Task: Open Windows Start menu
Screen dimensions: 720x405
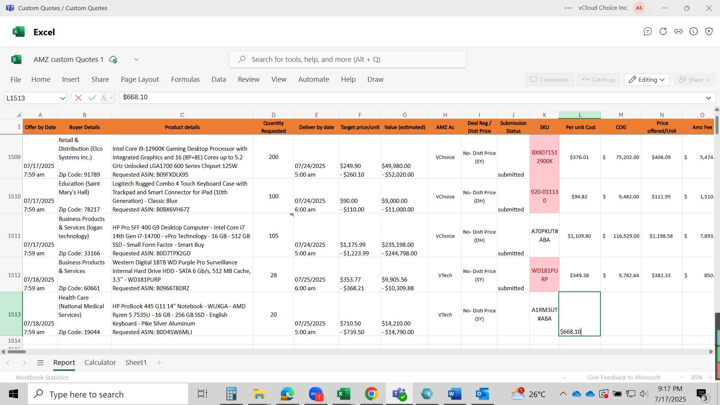Action: click(13, 394)
